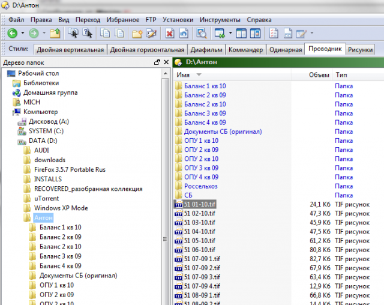
Task: Select the Одинарная style tab
Action: pyautogui.click(x=286, y=50)
